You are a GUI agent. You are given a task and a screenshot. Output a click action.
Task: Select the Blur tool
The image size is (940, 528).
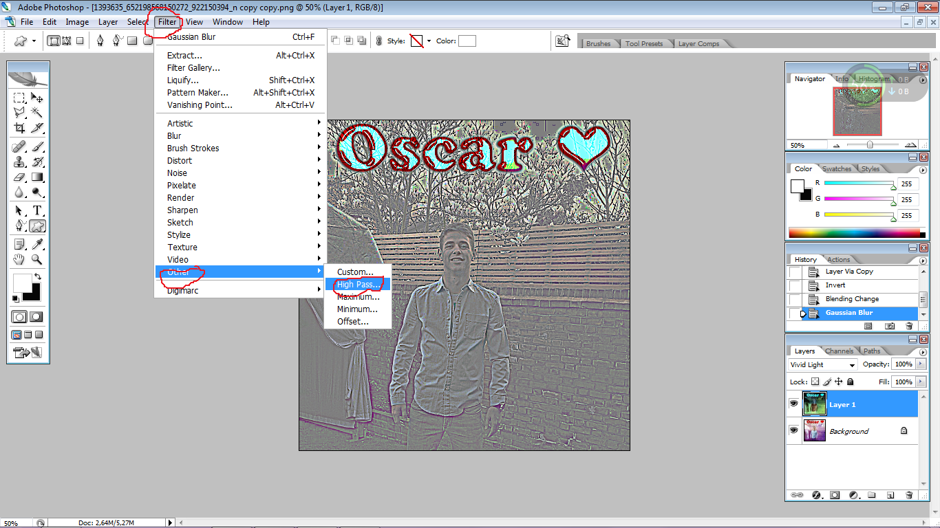coord(19,192)
